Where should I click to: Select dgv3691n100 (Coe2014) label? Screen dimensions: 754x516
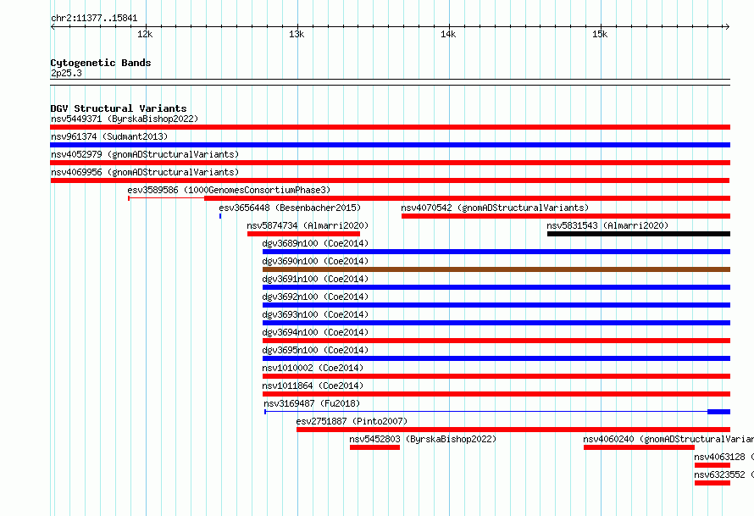tap(315, 279)
